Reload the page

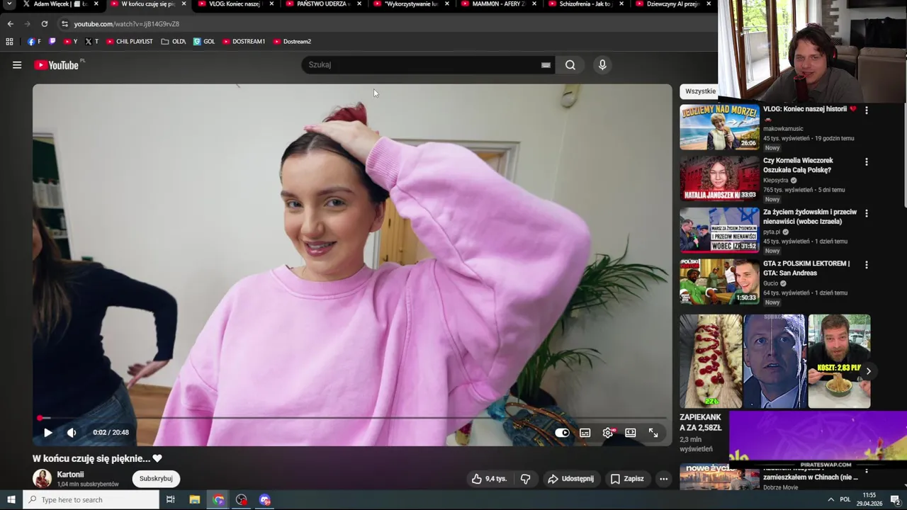pyautogui.click(x=45, y=24)
